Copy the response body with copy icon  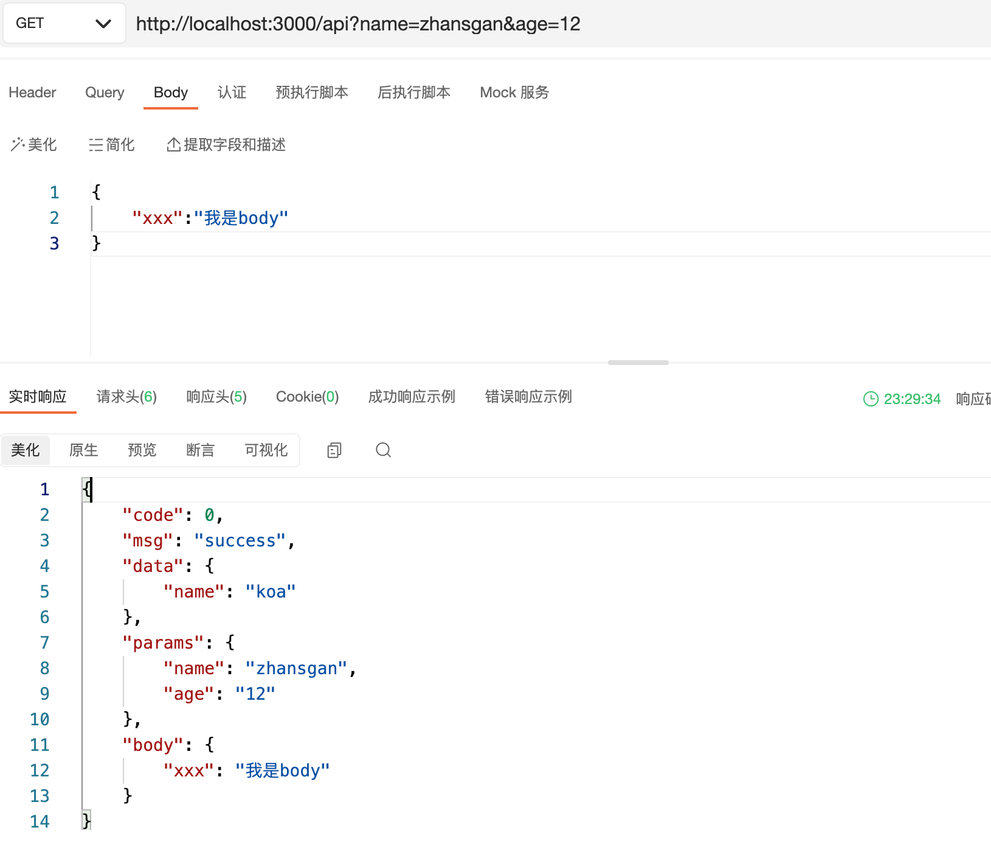tap(334, 450)
